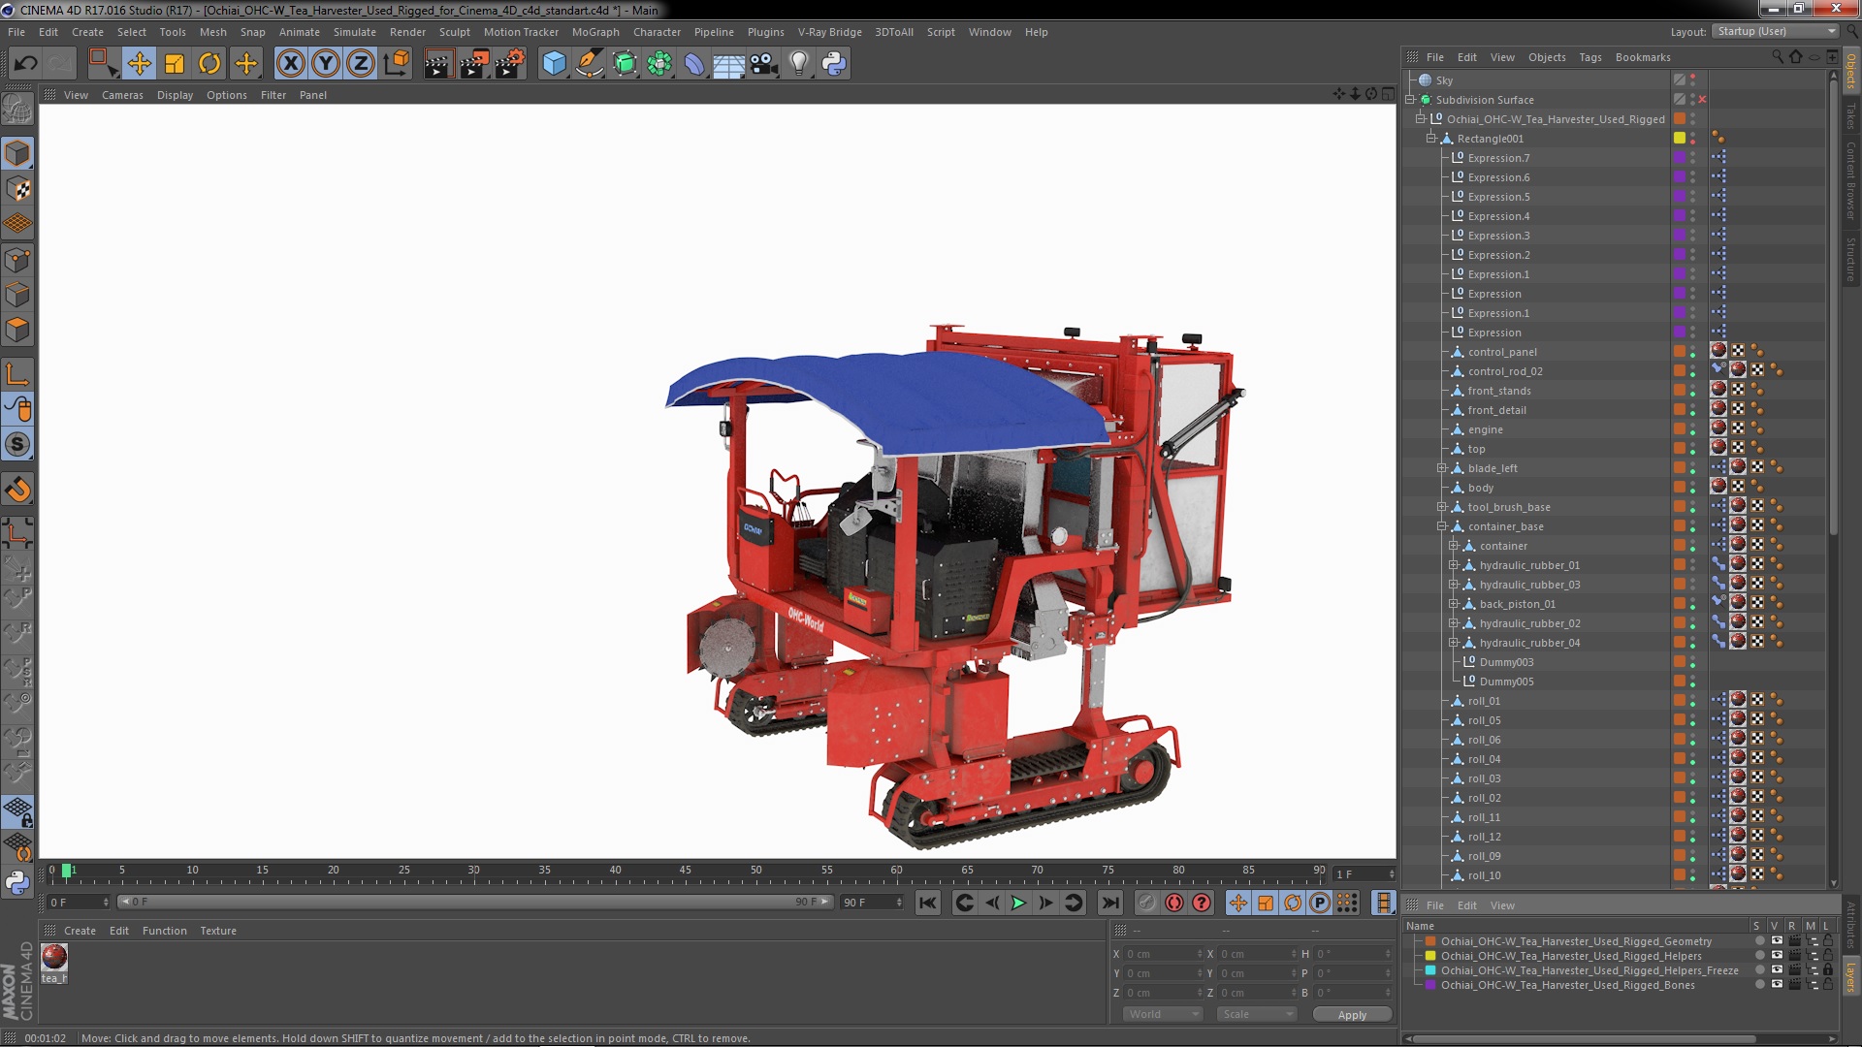1862x1047 pixels.
Task: Click Expression.7 purple layer swatch
Action: pyautogui.click(x=1679, y=158)
